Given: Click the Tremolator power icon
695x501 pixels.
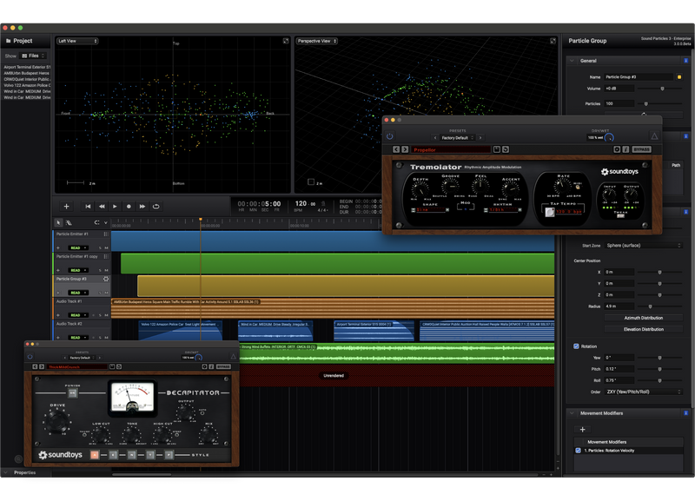Looking at the screenshot, I should coord(390,136).
